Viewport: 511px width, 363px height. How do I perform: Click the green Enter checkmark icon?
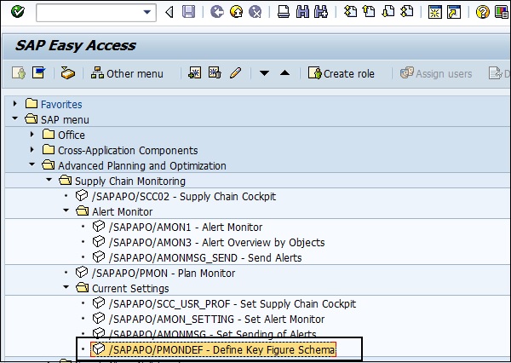(x=18, y=12)
